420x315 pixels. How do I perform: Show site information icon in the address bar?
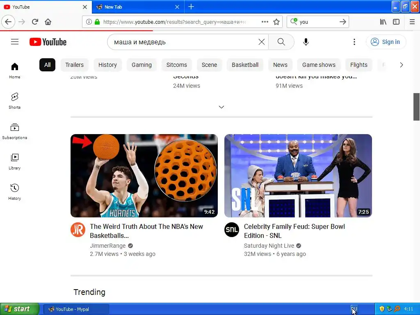coord(89,22)
